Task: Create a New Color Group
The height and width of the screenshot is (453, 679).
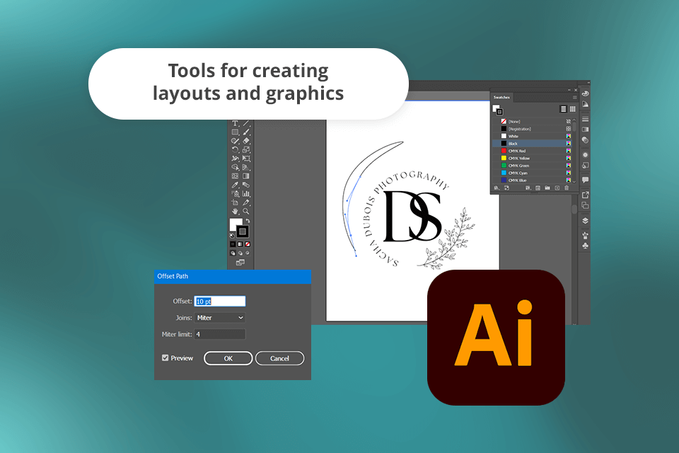Action: pyautogui.click(x=547, y=188)
